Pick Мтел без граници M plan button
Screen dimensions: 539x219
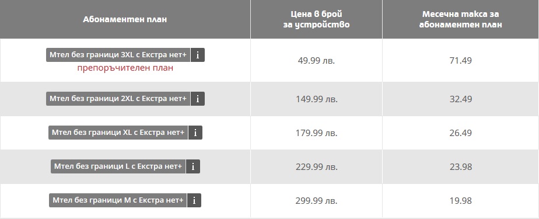[118, 200]
